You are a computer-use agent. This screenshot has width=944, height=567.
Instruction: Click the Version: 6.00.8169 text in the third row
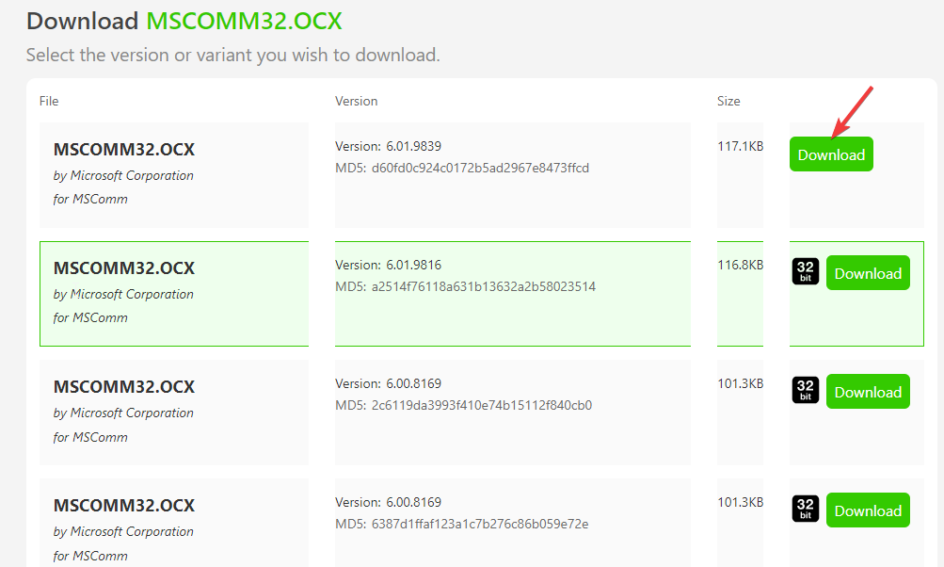coord(389,384)
